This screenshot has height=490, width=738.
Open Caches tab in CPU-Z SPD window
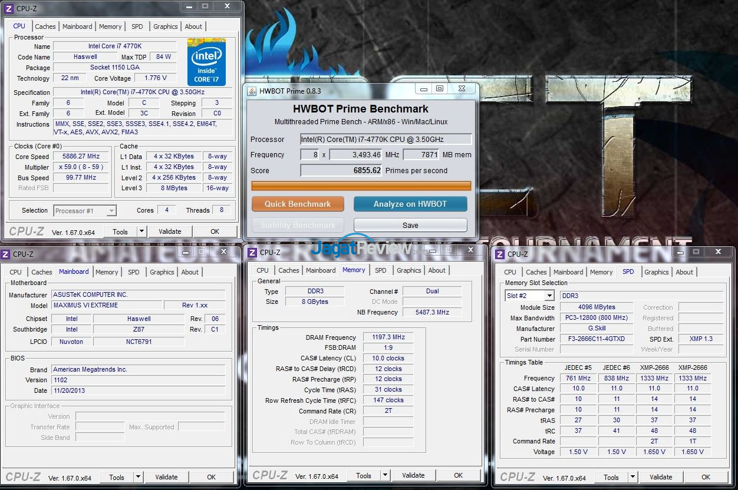tap(536, 272)
